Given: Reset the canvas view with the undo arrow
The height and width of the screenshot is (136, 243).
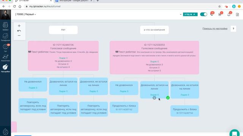Looking at the screenshot, I should coord(19,31).
